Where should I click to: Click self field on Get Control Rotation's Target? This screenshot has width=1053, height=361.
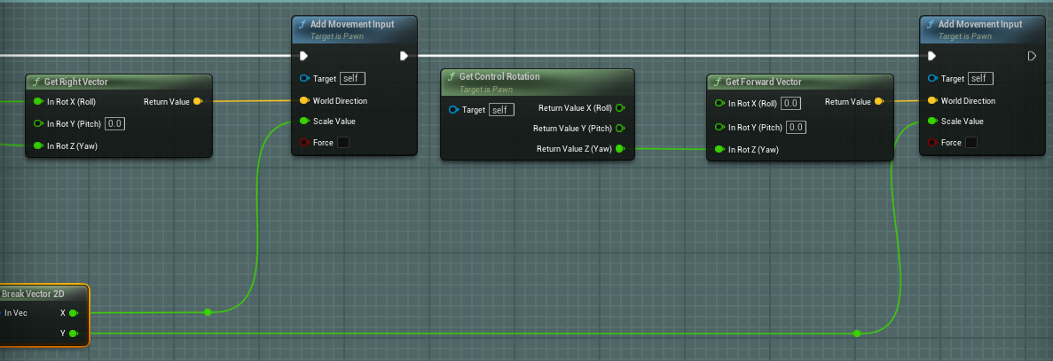tap(501, 109)
